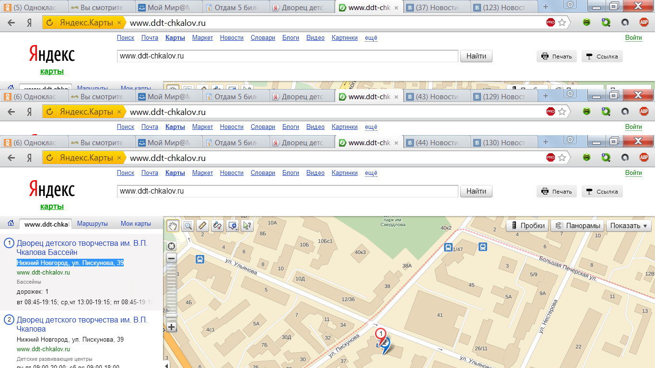Expand the Показать dropdown on the map
655x368 pixels.
click(628, 226)
